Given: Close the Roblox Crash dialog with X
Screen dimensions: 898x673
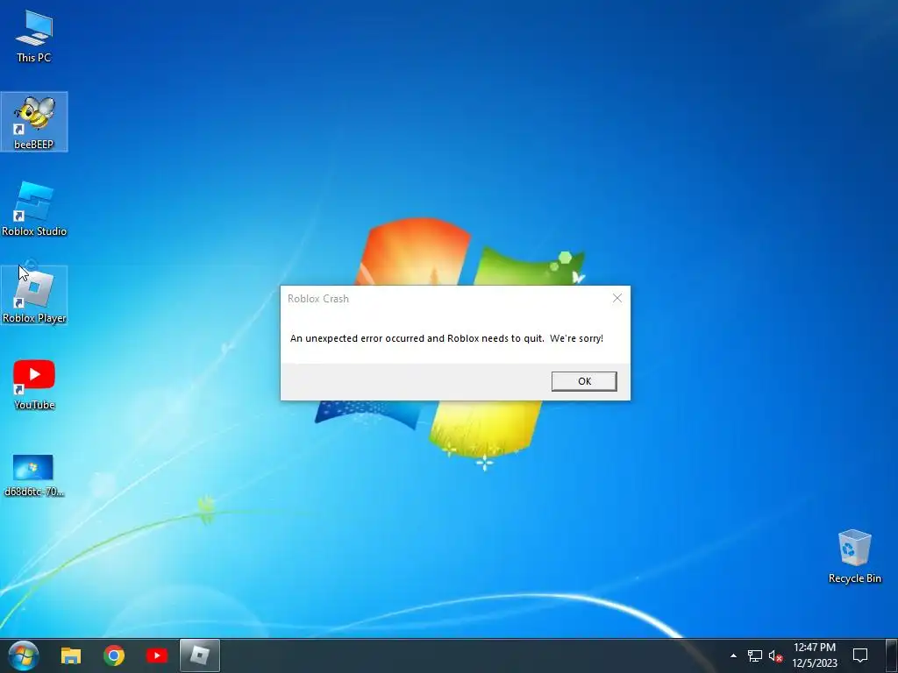Looking at the screenshot, I should pos(616,298).
